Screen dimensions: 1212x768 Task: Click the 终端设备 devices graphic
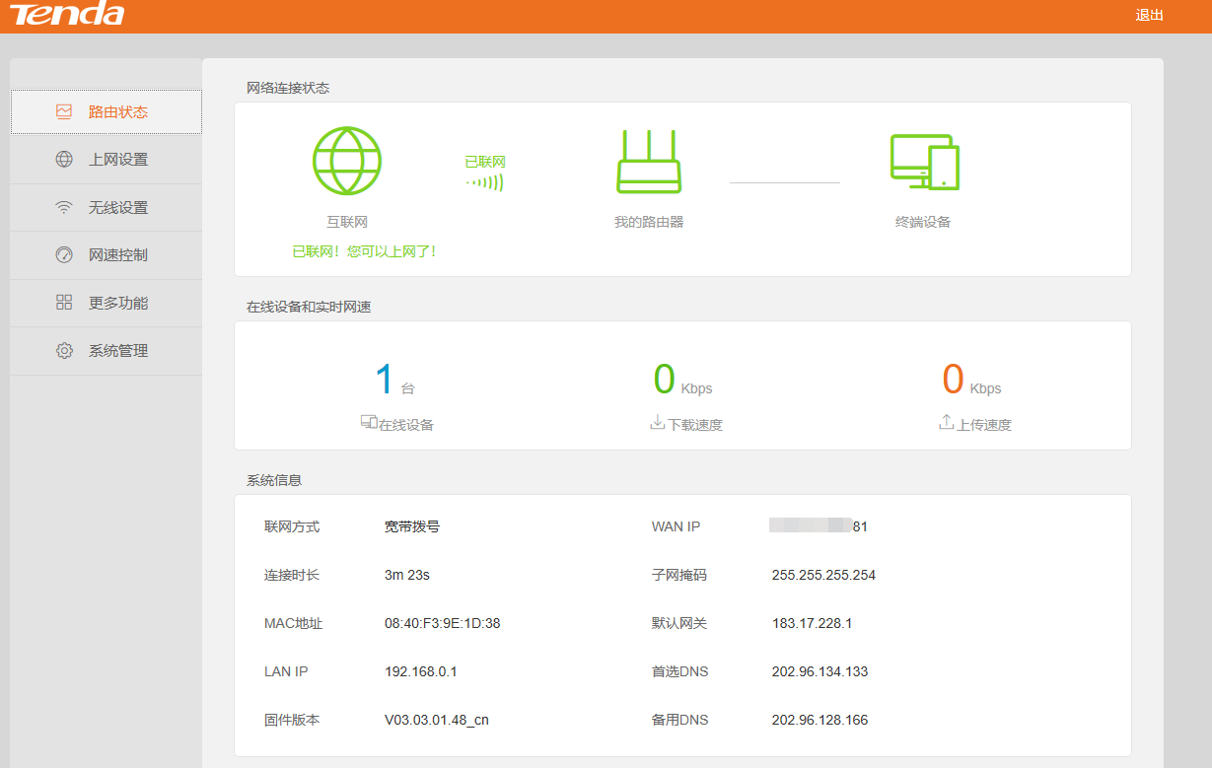click(x=923, y=160)
